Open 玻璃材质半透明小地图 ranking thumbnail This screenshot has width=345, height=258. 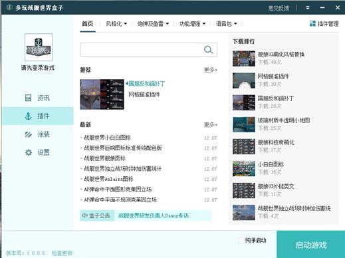click(244, 124)
